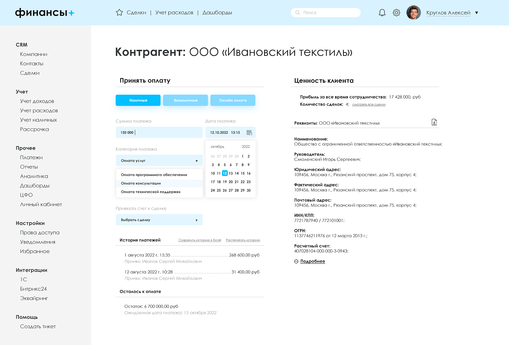Select the Онлайн оплата payment method
Image resolution: width=509 pixels, height=345 pixels.
pos(233,100)
